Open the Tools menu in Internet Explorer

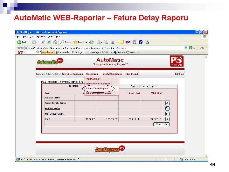pyautogui.click(x=51, y=37)
